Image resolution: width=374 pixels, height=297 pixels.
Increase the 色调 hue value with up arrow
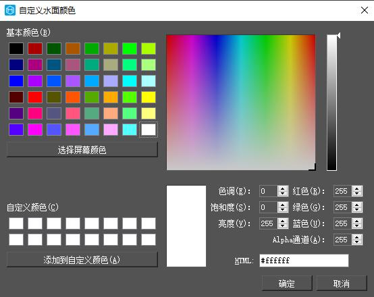(283, 188)
